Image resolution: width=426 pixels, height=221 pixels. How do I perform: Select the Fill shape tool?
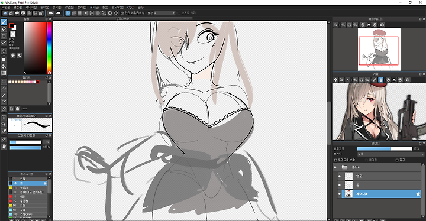(x=4, y=59)
